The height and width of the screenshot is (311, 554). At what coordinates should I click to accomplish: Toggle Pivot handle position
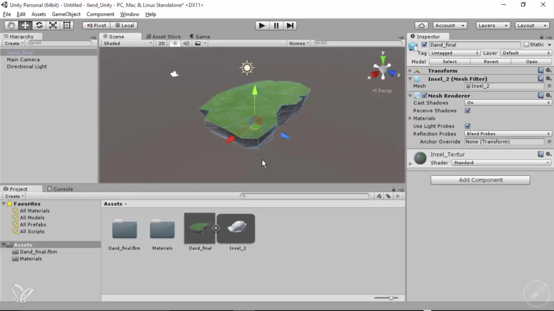[96, 25]
